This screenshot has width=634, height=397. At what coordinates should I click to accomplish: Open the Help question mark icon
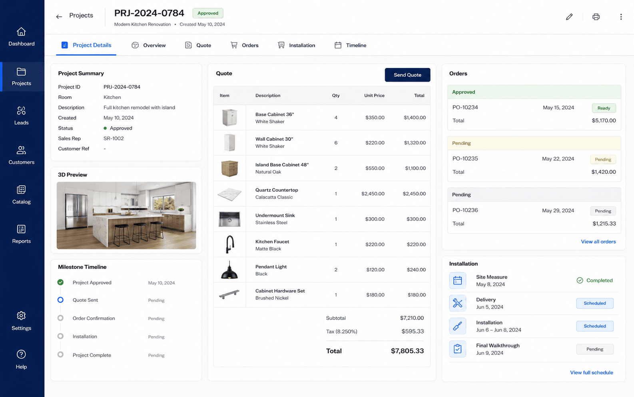(21, 354)
